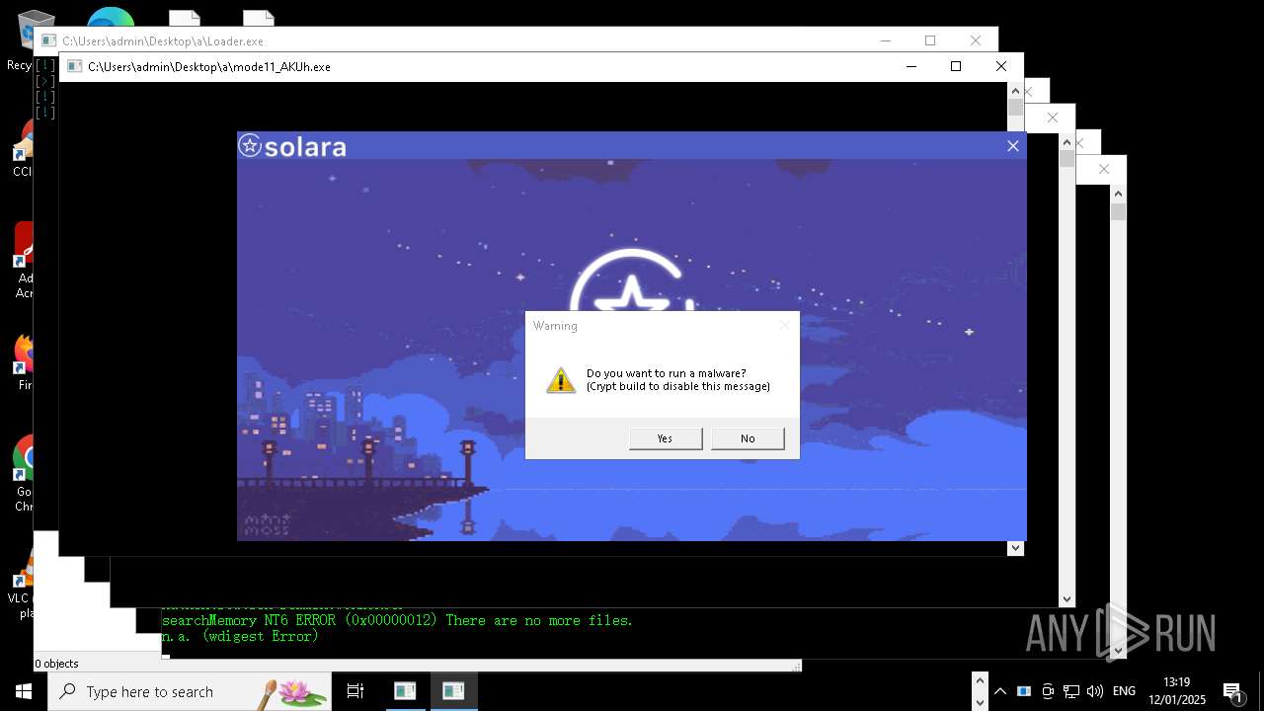Image resolution: width=1264 pixels, height=711 pixels.
Task: Select the 'Crypt build to disable this message' text
Action: 677,386
